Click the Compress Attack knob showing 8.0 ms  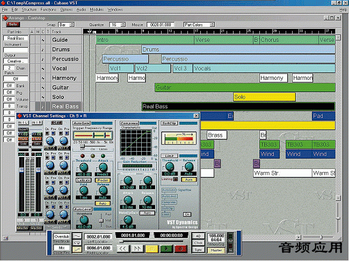coord(128,200)
